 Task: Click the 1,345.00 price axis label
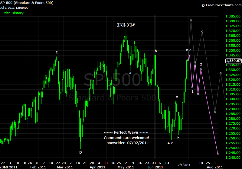point(233,55)
